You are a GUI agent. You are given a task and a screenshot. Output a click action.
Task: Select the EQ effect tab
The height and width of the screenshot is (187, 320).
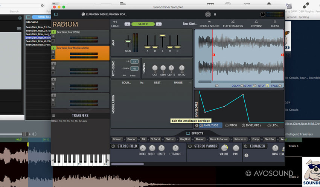tap(143, 139)
